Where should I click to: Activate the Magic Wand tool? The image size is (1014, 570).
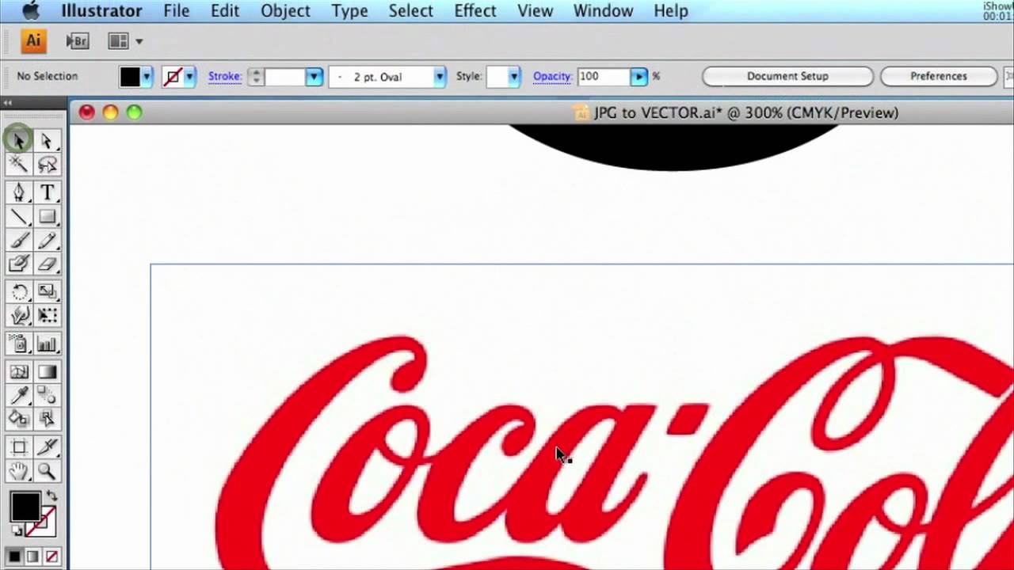[x=19, y=164]
